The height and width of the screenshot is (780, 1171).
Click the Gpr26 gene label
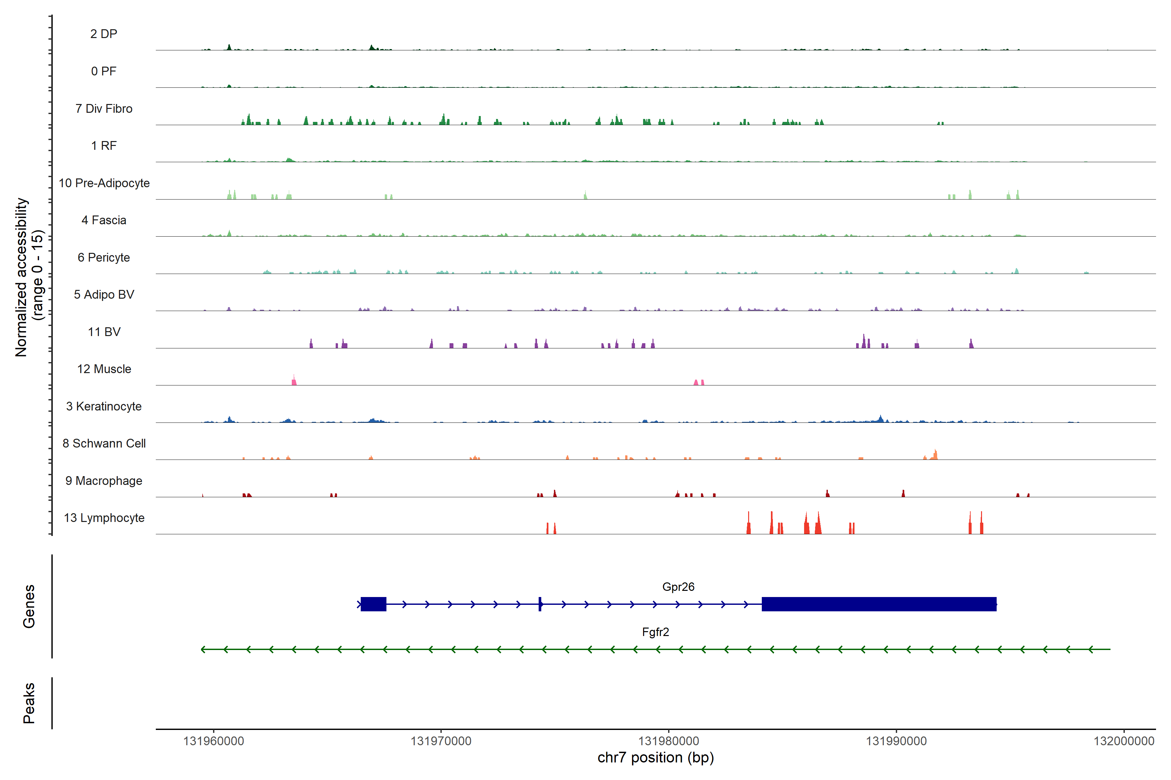pos(678,587)
